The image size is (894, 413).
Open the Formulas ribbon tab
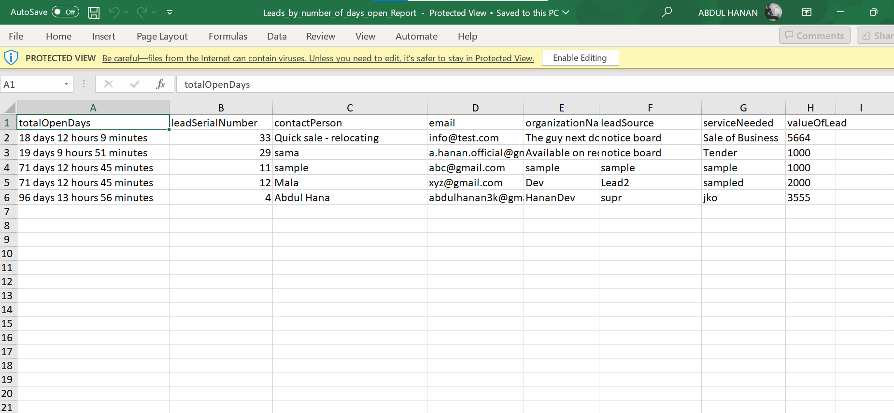pos(227,36)
